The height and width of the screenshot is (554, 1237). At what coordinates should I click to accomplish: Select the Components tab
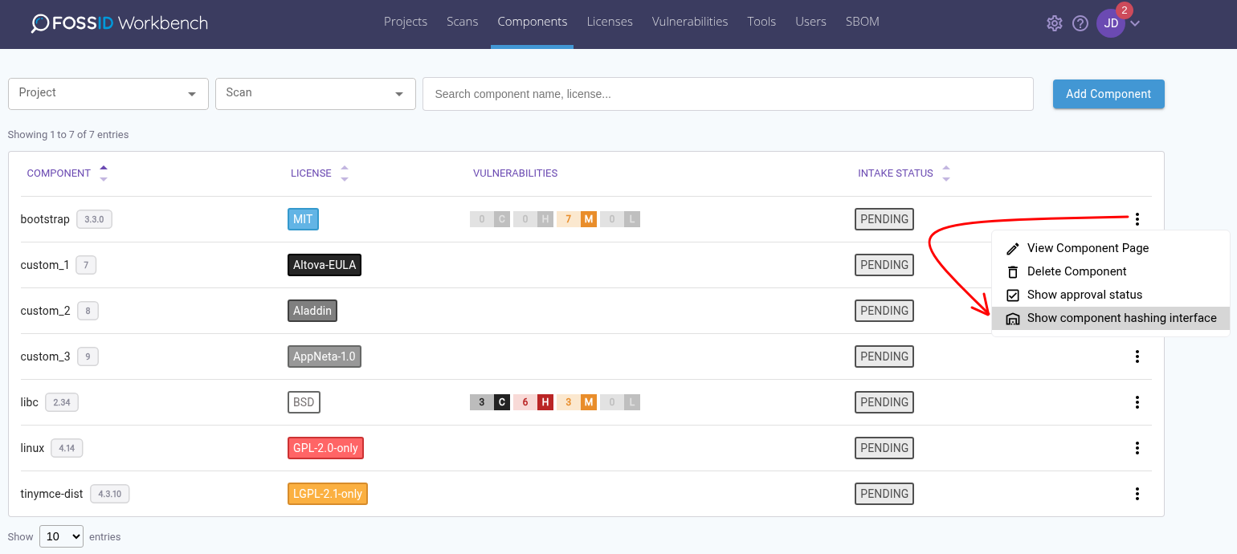(533, 22)
